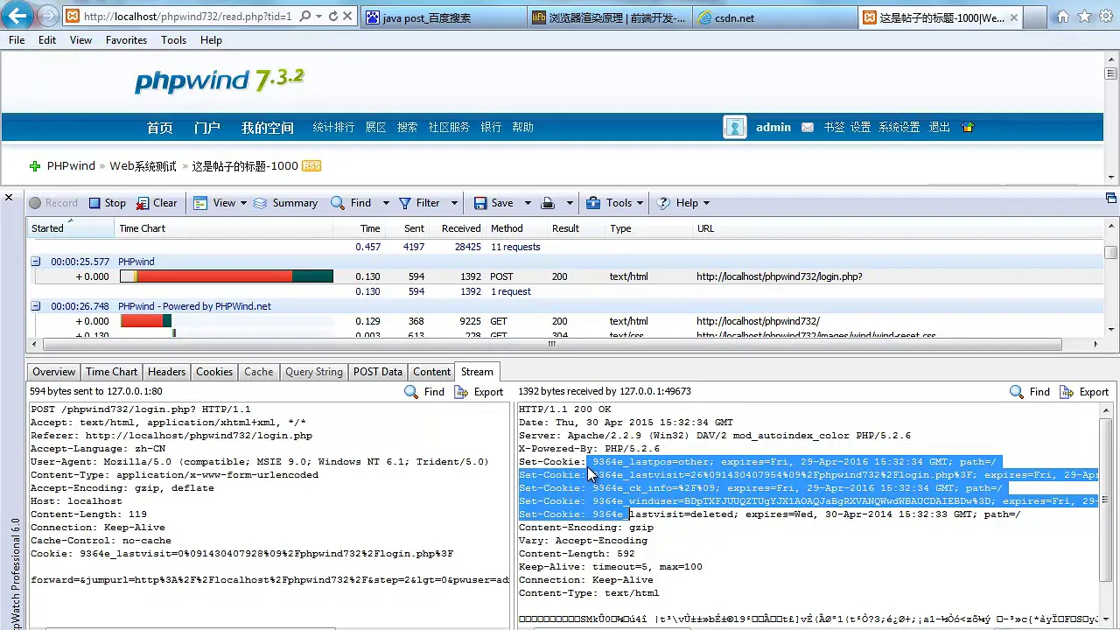
Task: Click the HttpWatch Tools toolbox button
Action: click(609, 203)
